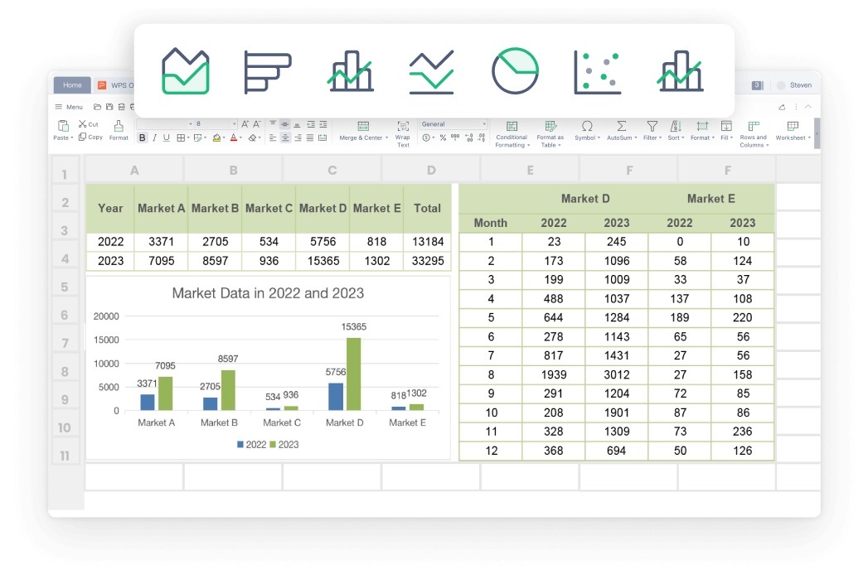Click the Wrap Text button
The width and height of the screenshot is (868, 579).
click(403, 133)
